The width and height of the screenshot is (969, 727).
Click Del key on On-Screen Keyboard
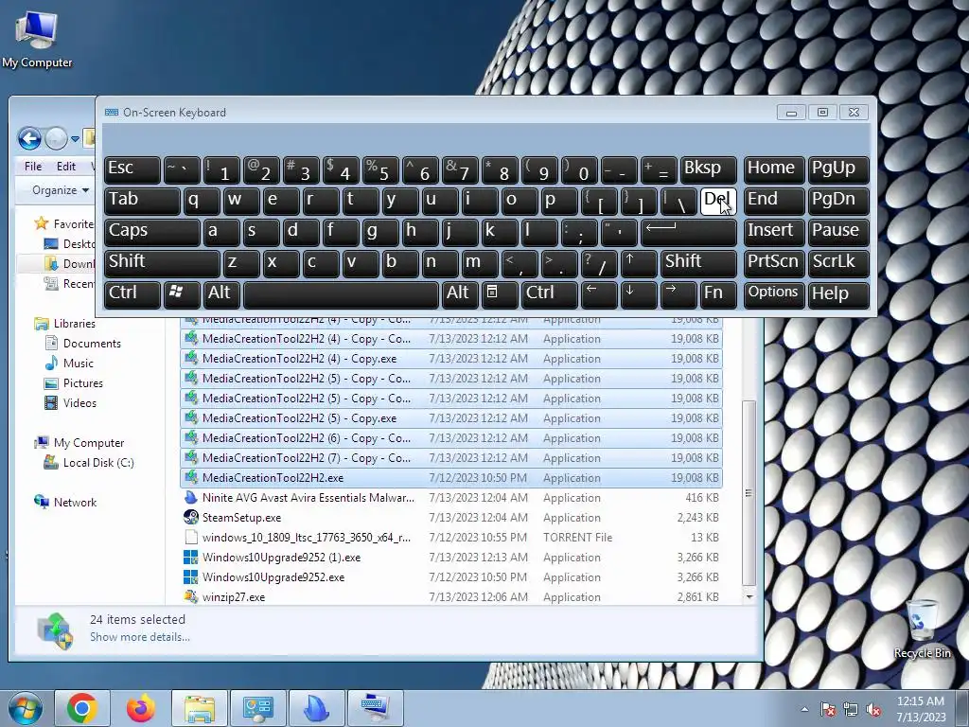point(718,201)
